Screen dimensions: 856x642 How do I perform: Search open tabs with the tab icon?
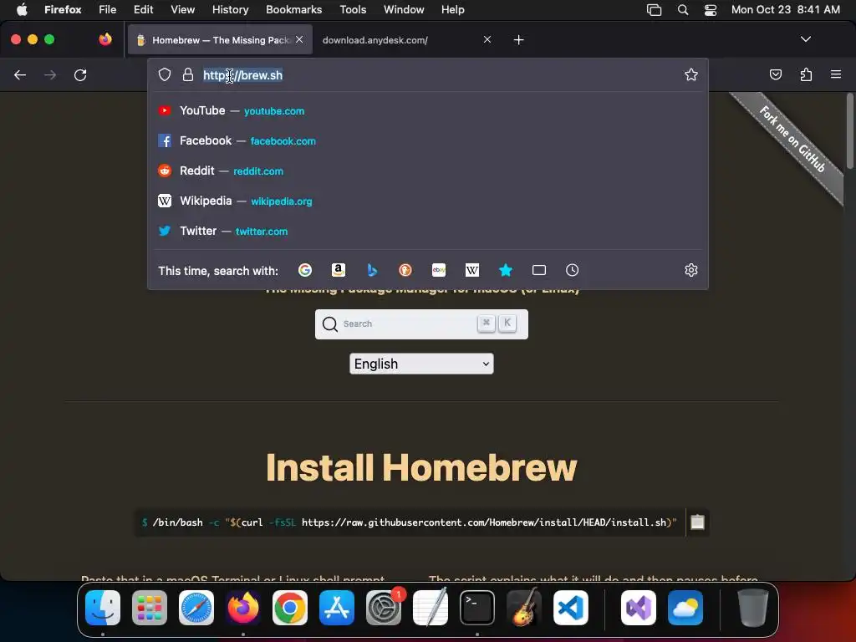pyautogui.click(x=539, y=270)
